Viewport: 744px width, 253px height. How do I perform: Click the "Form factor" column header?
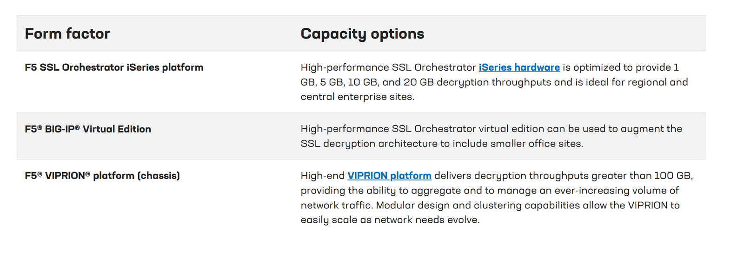tap(67, 33)
